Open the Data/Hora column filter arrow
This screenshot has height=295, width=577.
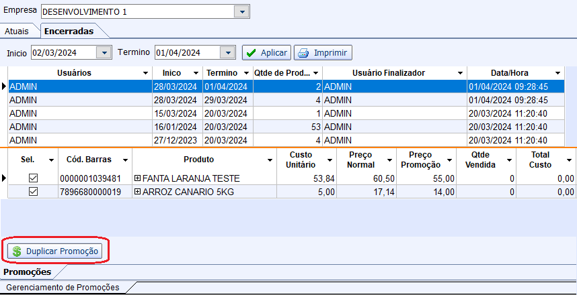coord(557,73)
